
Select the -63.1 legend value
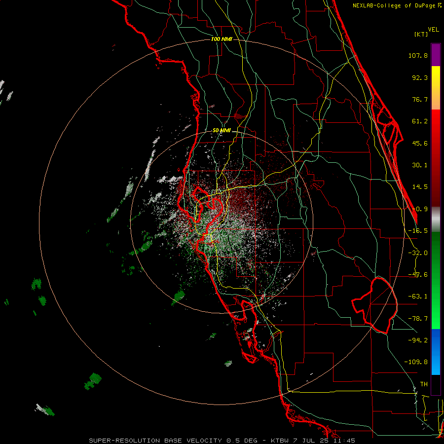coord(418,296)
